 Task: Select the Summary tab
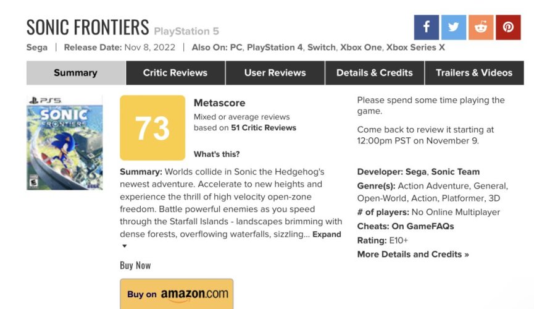75,73
